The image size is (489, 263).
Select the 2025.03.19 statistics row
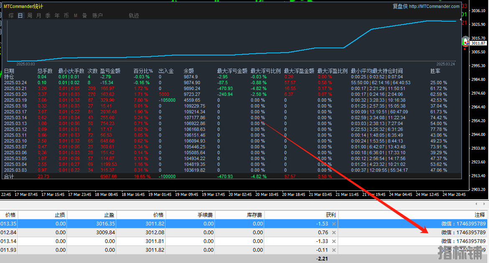[x=15, y=100]
